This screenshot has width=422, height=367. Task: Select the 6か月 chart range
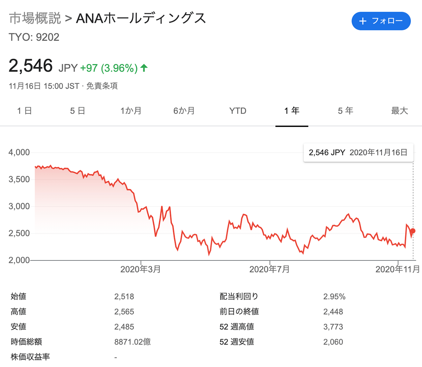[184, 111]
